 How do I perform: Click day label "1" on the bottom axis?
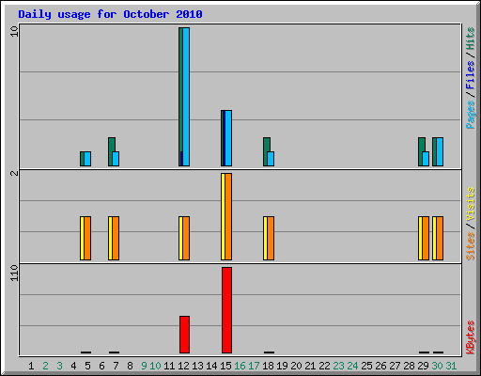point(31,366)
